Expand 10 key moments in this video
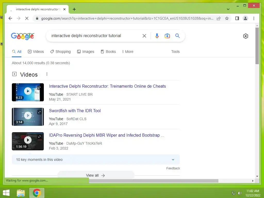Viewport: 264px width, 198px height. click(x=96, y=159)
